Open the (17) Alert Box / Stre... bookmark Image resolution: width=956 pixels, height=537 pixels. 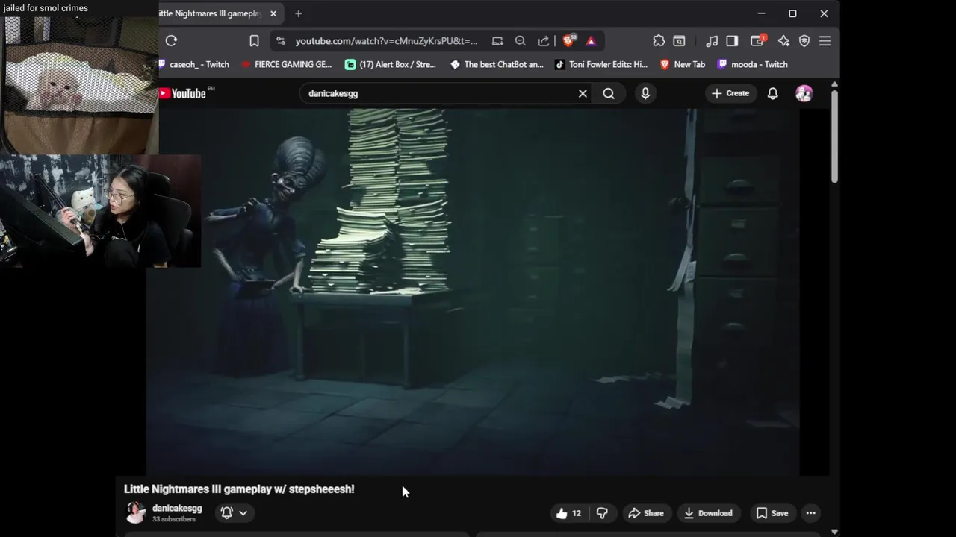[x=391, y=65]
